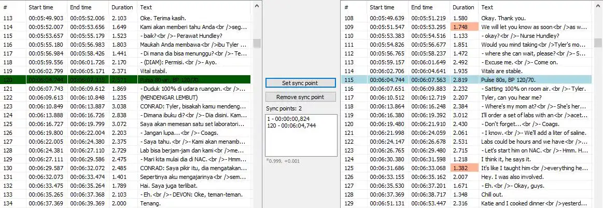Screen dimensions: 603x208
Task: Select left row 132 'Hai. Saya juga terlibat.'
Action: [126, 186]
